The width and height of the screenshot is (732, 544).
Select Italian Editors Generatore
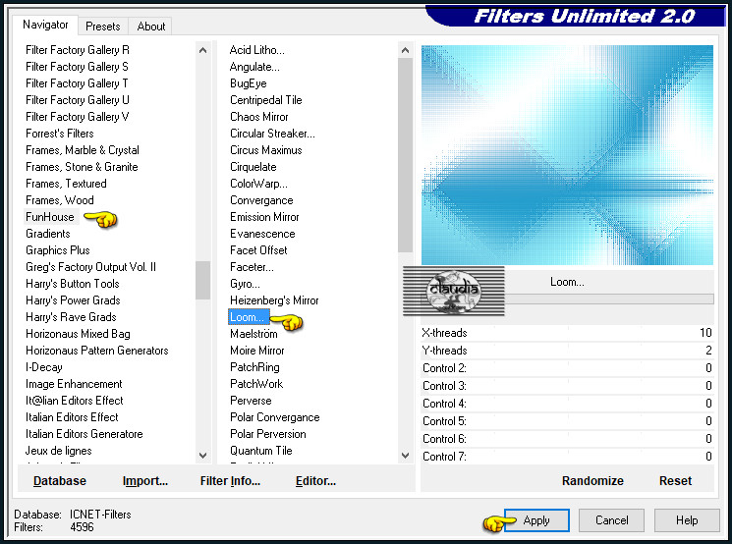84,434
